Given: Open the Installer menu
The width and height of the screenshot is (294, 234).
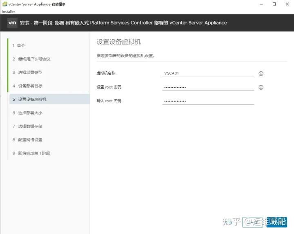Looking at the screenshot, I should click(8, 12).
